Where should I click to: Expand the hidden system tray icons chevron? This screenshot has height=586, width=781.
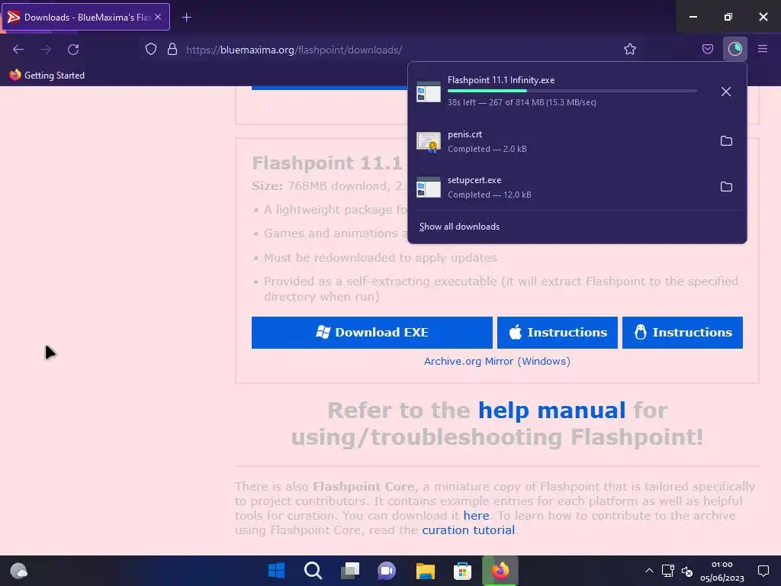pyautogui.click(x=649, y=571)
